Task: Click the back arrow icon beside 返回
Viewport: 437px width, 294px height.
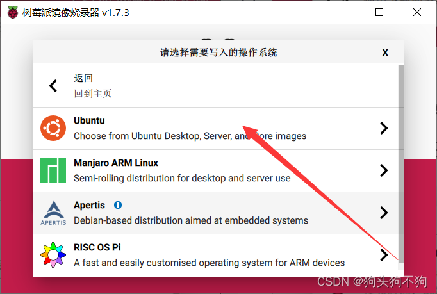Action: click(x=53, y=86)
